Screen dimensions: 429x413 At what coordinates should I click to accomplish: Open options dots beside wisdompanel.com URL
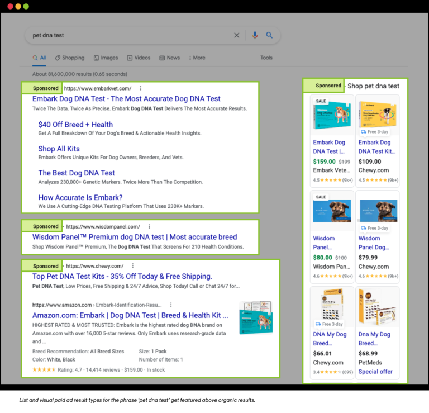(149, 226)
